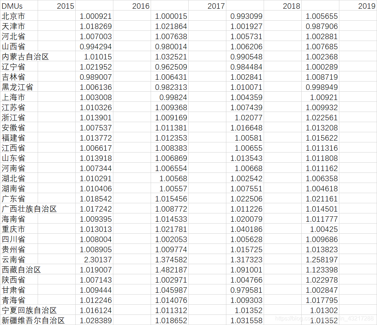Click cell with value 0.998949
Image resolution: width=377 pixels, height=325 pixels.
[320, 87]
